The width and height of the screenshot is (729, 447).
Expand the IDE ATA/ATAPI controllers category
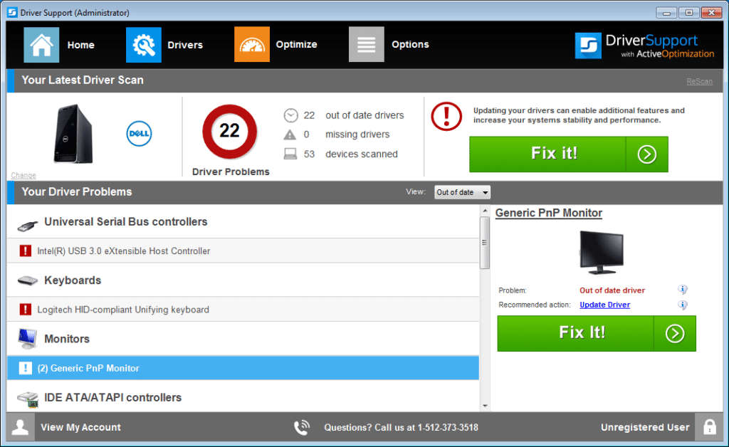(x=112, y=398)
